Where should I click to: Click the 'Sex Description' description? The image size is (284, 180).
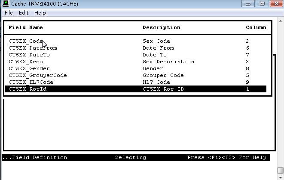point(168,62)
